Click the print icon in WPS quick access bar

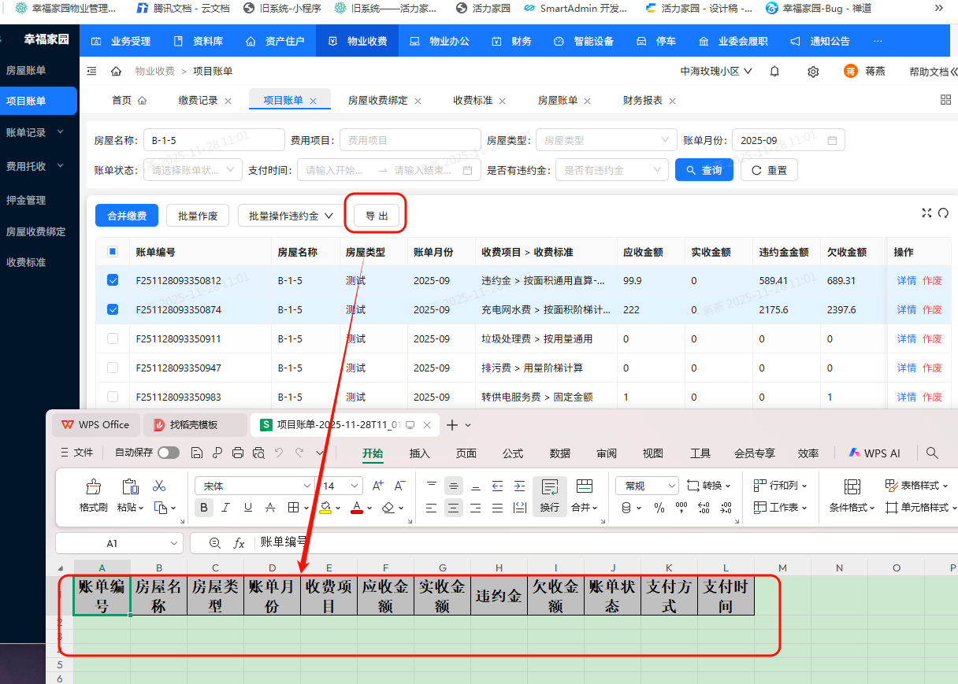[x=237, y=453]
